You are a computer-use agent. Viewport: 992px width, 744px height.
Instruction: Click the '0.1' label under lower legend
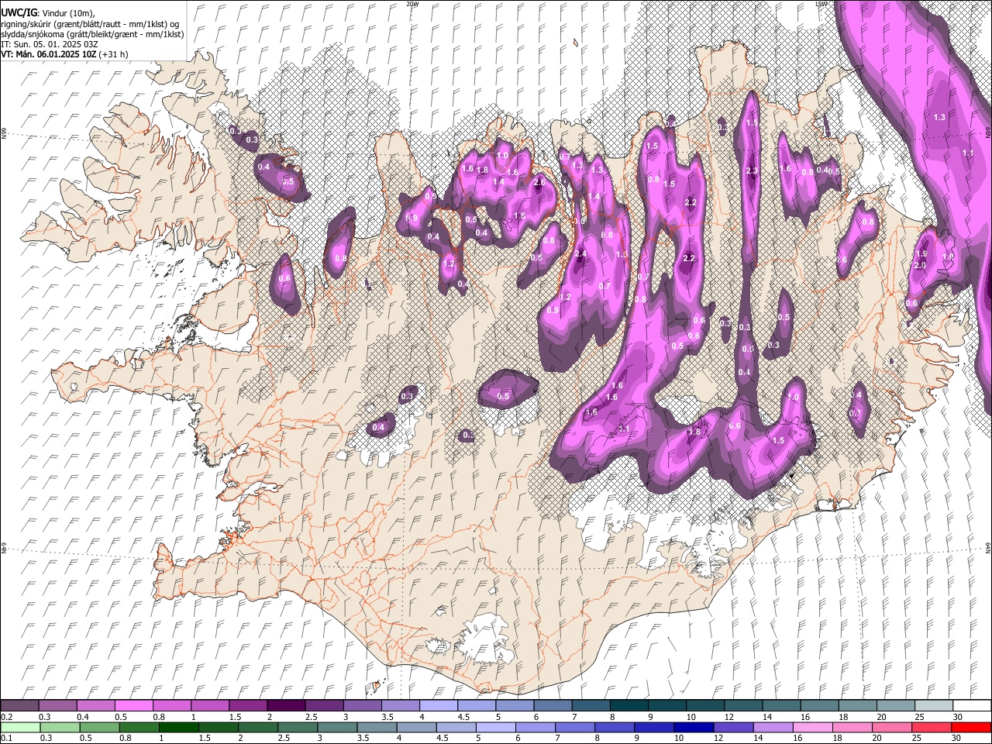(x=7, y=739)
